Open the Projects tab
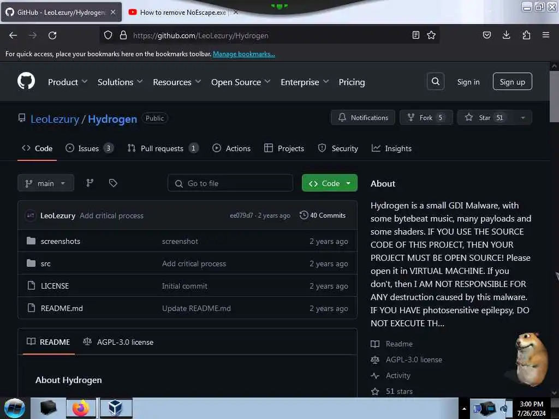 (x=284, y=148)
